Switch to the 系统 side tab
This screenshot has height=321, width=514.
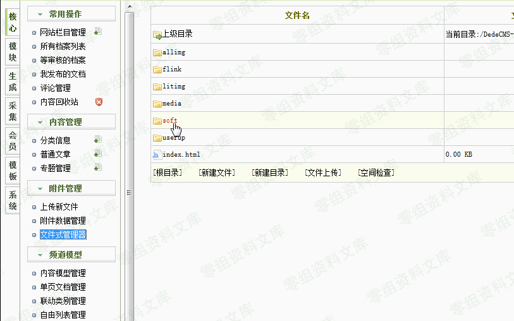[x=12, y=201]
